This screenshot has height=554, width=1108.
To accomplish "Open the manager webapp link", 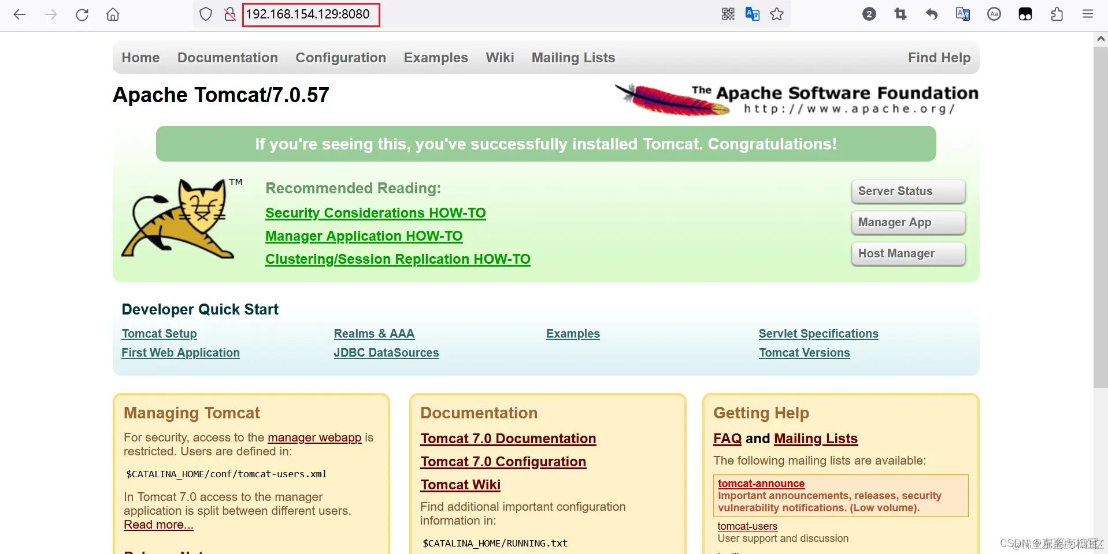I will tap(314, 437).
